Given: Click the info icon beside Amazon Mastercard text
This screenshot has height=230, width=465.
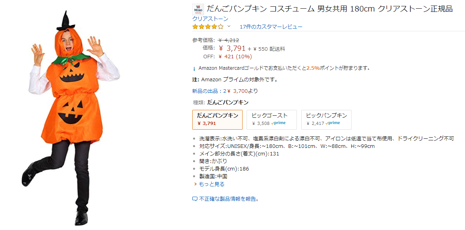Looking at the screenshot, I should [x=194, y=68].
